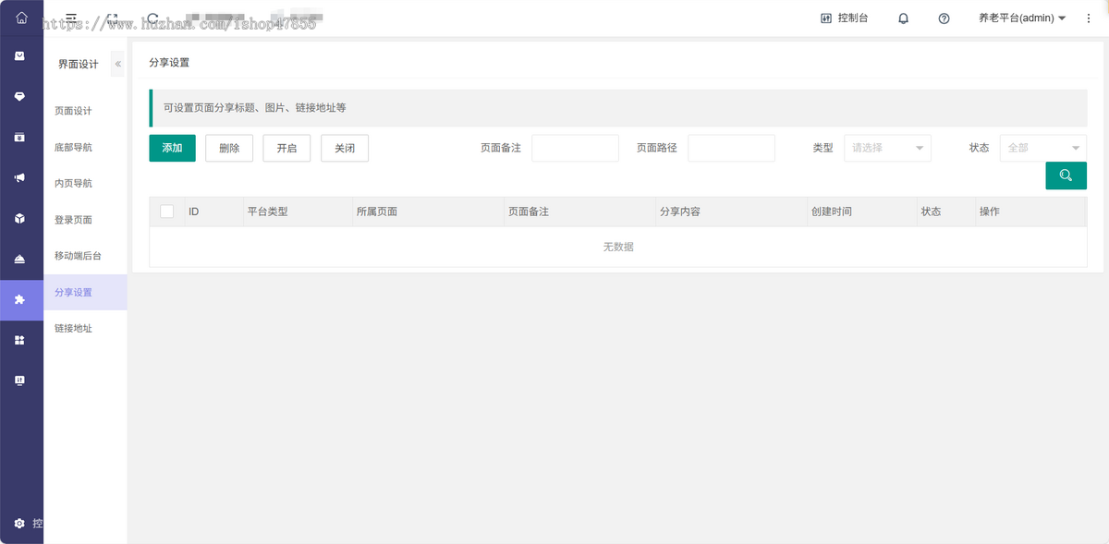Expand the 状态 filter showing 全部

[1042, 148]
